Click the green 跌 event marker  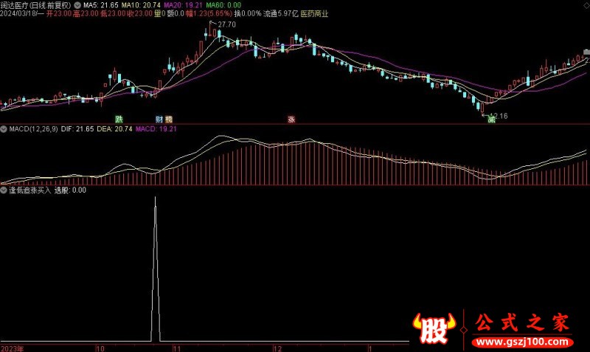[x=118, y=119]
